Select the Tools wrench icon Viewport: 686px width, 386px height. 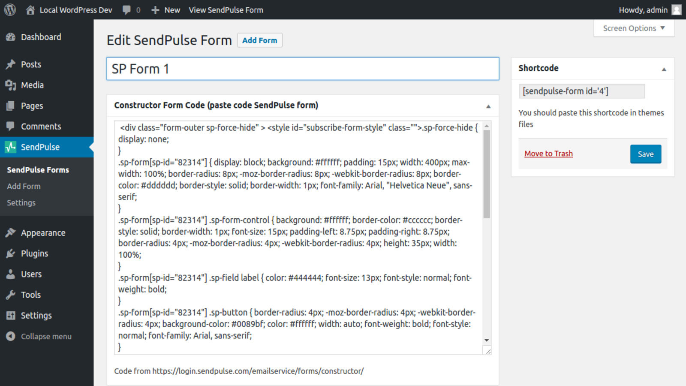click(x=11, y=295)
